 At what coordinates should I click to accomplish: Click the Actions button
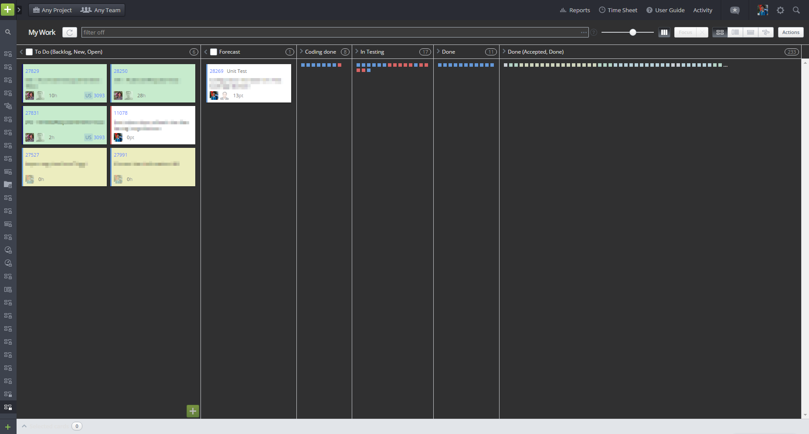coord(790,32)
